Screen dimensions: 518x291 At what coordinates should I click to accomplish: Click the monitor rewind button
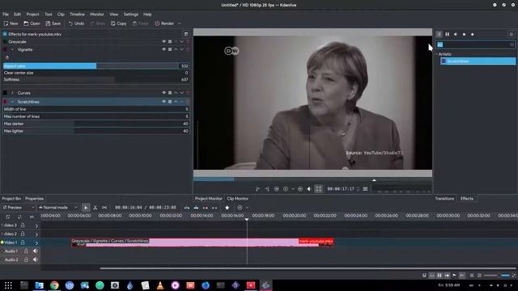click(277, 188)
